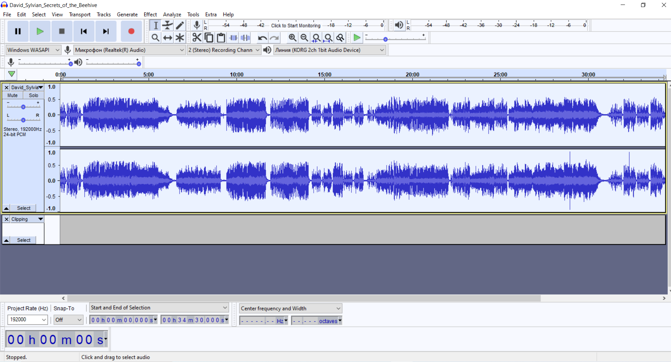Trim audio outside selection
Screen dimensions: 671x362
click(x=233, y=38)
